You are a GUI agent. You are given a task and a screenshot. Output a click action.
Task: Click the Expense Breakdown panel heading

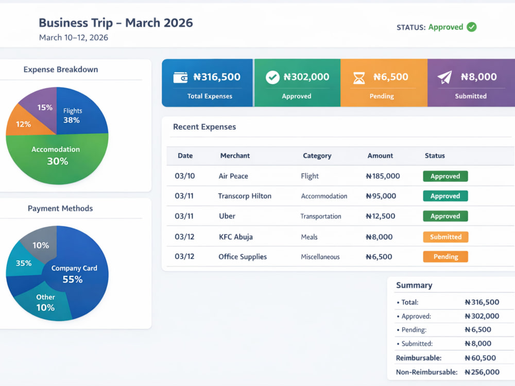[61, 69]
